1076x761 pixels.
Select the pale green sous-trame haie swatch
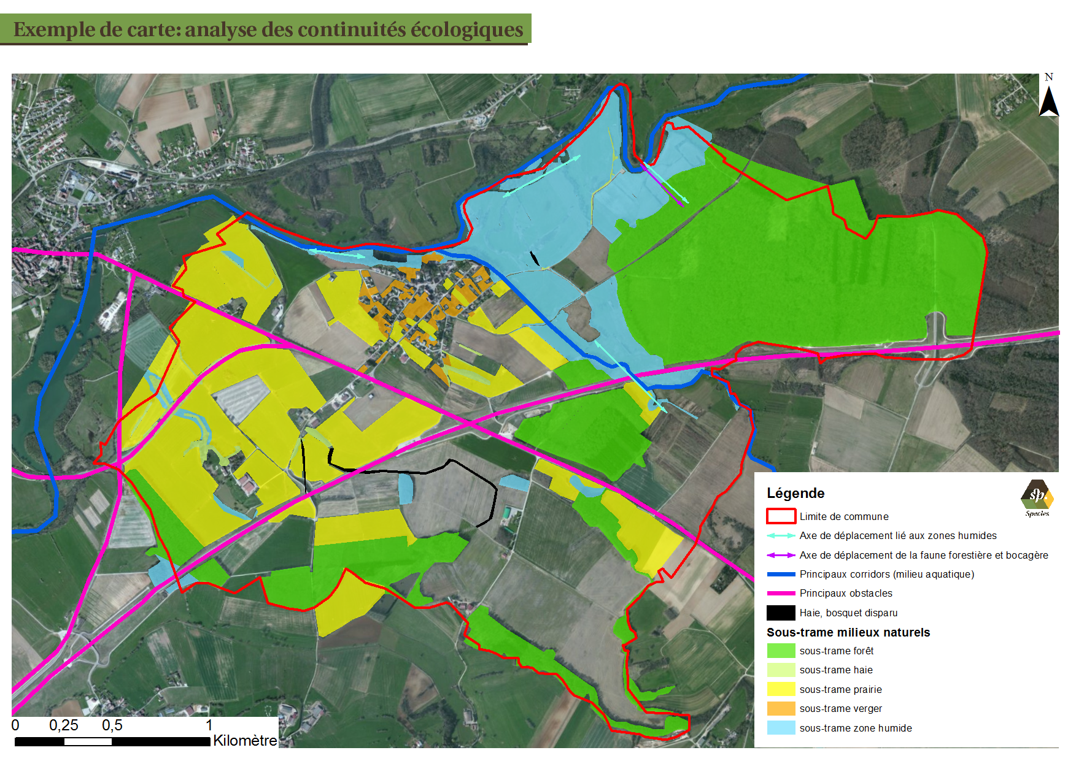(x=781, y=670)
